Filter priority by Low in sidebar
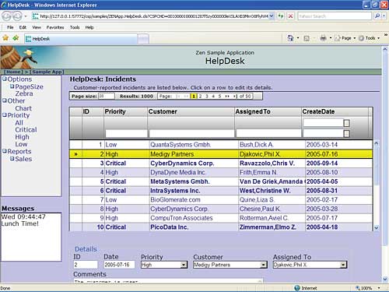 tap(21, 144)
